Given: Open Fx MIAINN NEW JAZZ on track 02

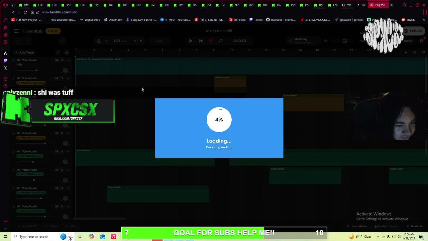Looking at the screenshot, I should (31, 83).
